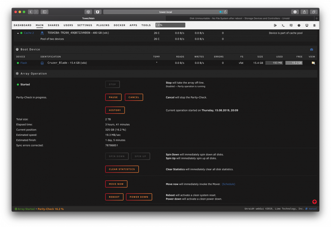This screenshot has height=227, width=331.
Task: Open the Cache 2 device link
Action: click(x=29, y=33)
